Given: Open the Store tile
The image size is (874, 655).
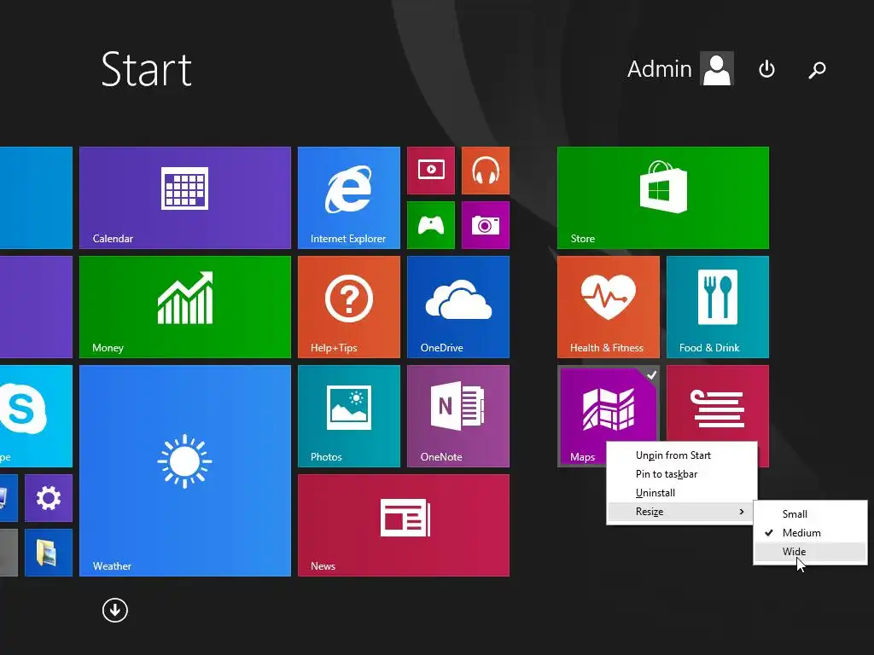Looking at the screenshot, I should [663, 198].
